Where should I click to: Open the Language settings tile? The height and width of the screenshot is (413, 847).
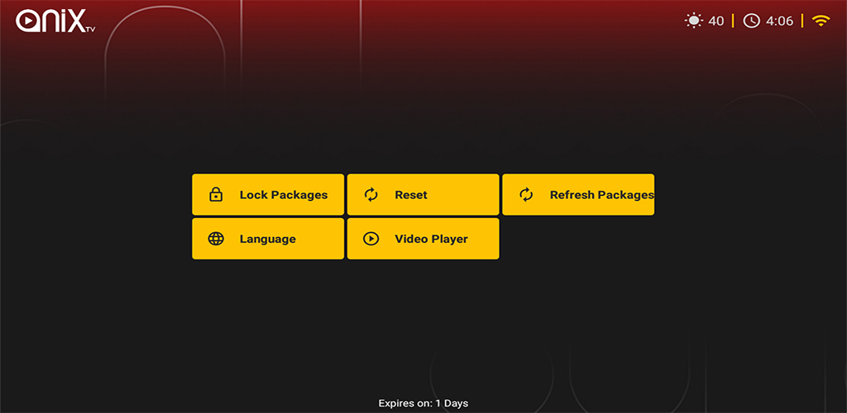tap(268, 239)
